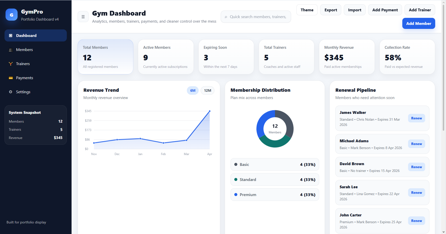446x234 pixels.
Task: Go to the Members page
Action: (36, 50)
